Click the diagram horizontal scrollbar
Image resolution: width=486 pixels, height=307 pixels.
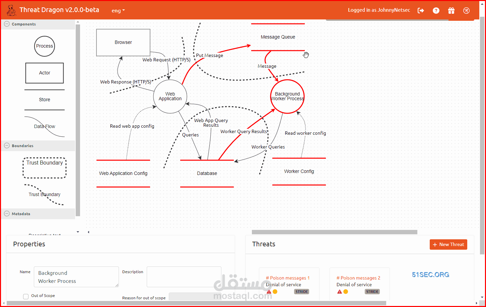coord(335,232)
